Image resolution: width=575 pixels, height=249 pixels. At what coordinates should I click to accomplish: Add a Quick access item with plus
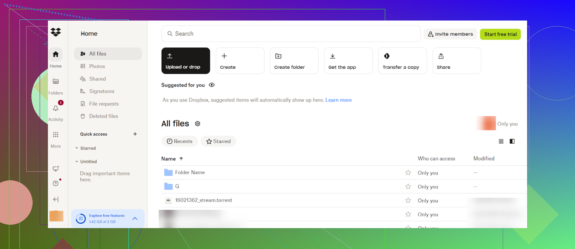click(x=135, y=134)
